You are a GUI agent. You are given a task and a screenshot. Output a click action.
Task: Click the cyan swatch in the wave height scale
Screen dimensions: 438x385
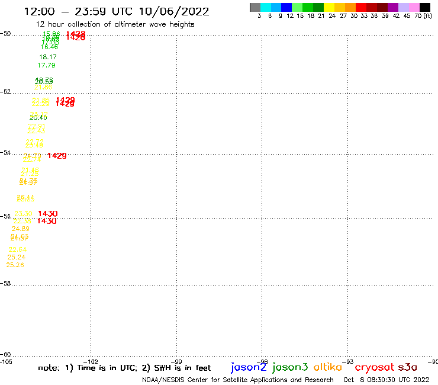click(266, 7)
